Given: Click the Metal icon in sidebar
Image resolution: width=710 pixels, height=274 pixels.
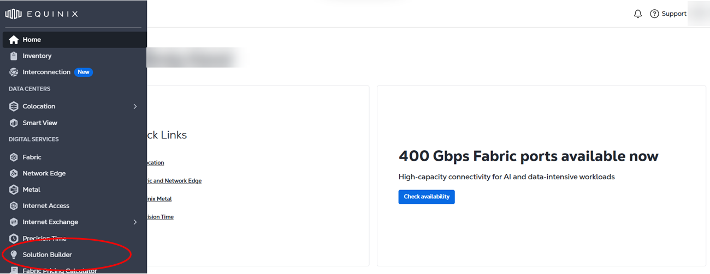Looking at the screenshot, I should tap(14, 190).
